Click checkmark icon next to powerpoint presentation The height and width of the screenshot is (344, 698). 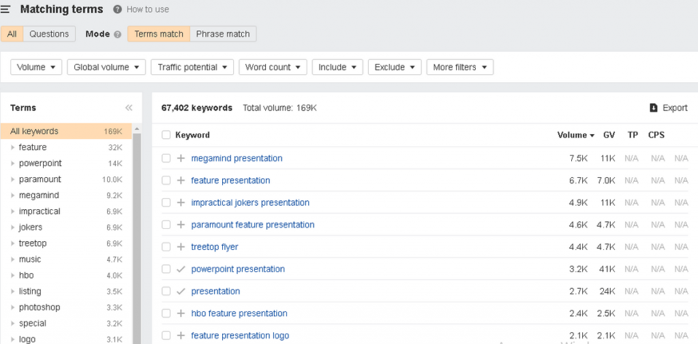click(x=181, y=269)
